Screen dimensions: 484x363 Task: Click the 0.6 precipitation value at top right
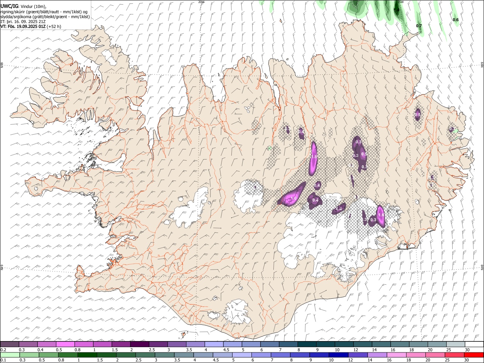(x=456, y=20)
